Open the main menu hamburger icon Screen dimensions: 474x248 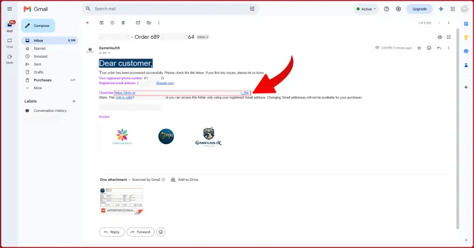point(10,9)
